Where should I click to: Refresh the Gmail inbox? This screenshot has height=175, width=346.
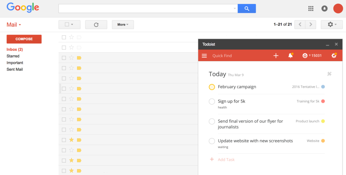(96, 25)
